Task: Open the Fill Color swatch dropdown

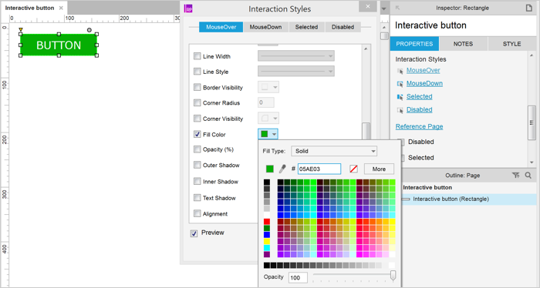Action: pos(268,134)
